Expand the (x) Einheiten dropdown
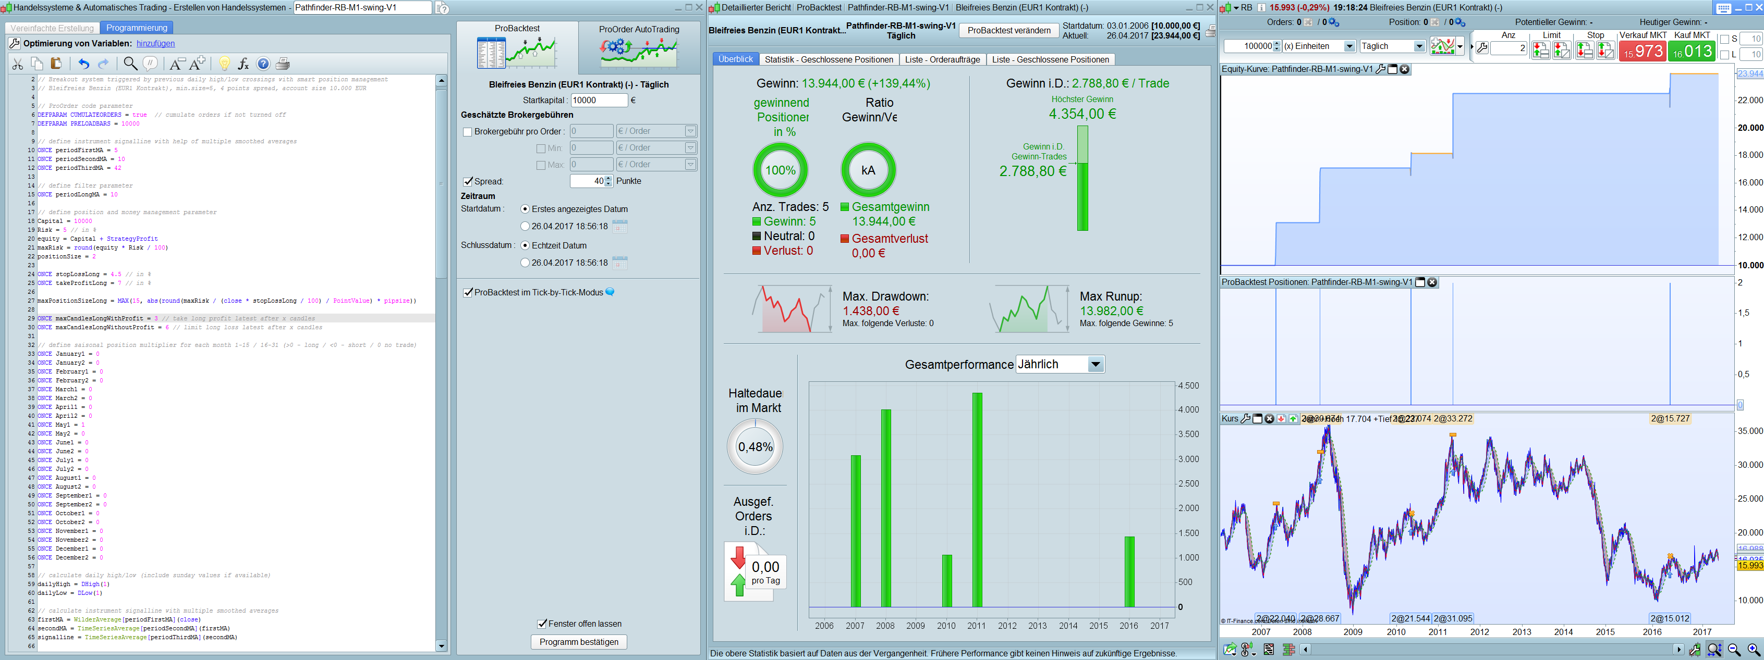 (x=1349, y=46)
